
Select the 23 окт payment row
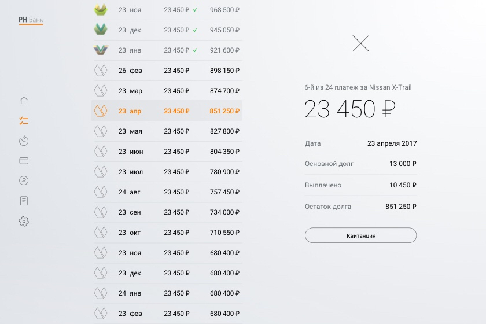point(167,233)
